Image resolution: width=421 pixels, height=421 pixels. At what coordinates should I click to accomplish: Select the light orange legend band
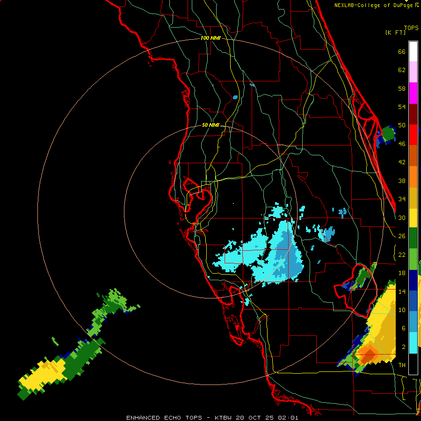tap(413, 177)
